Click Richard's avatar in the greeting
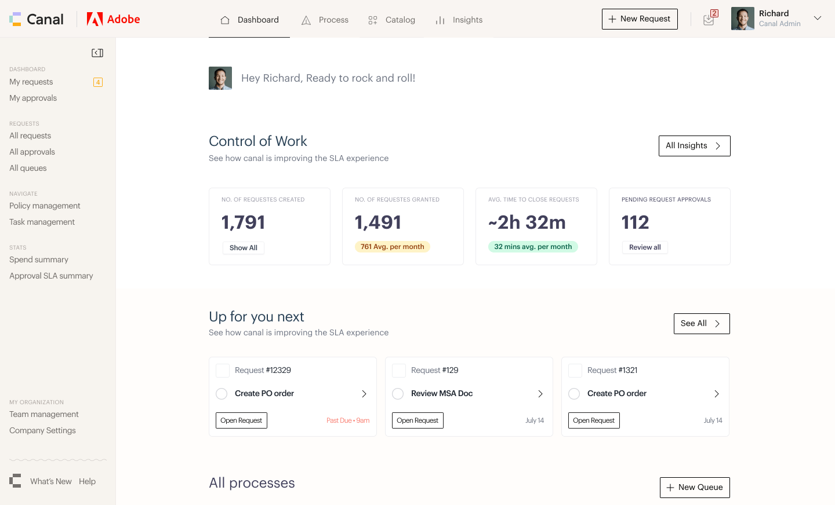This screenshot has height=505, width=835. 220,78
